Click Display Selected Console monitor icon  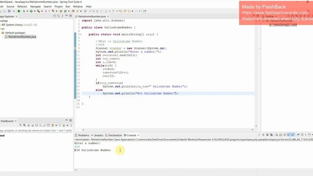pos(302,135)
